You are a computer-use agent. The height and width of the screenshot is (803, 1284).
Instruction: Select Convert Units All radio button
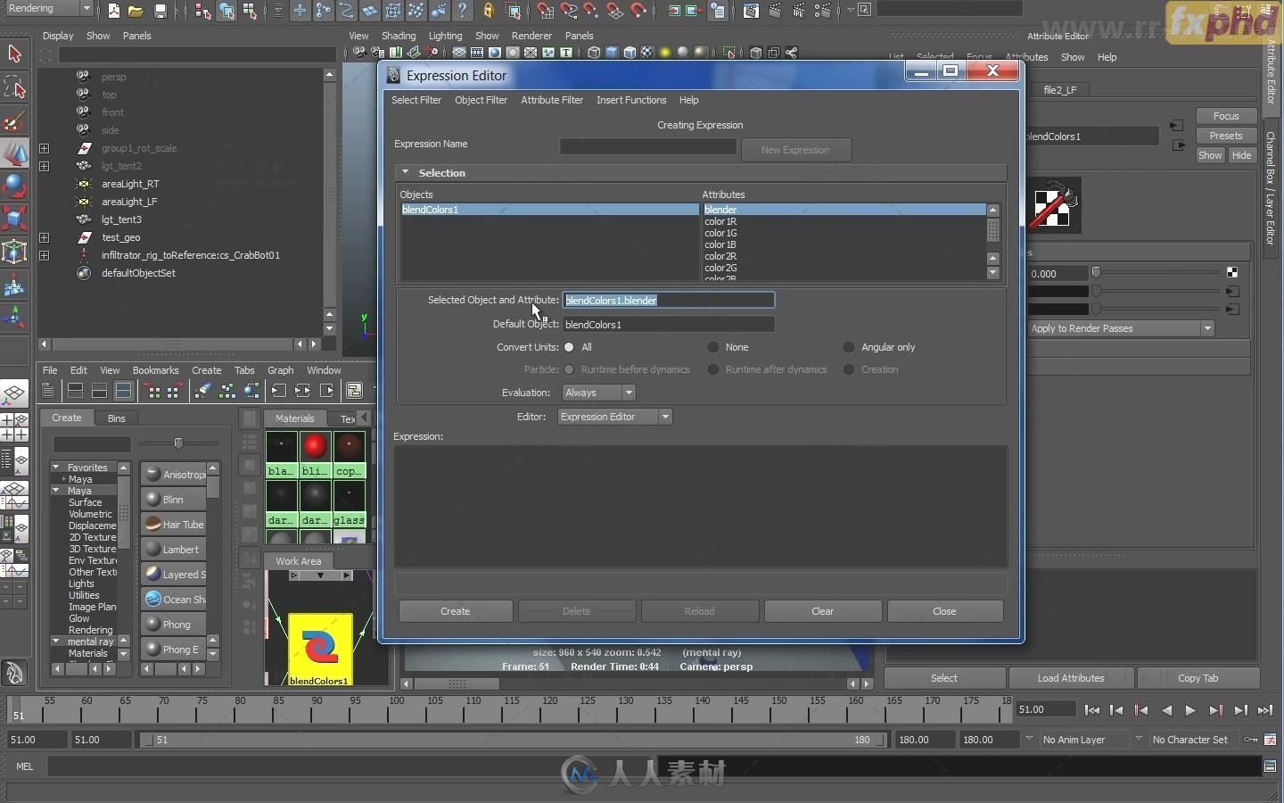click(x=569, y=347)
